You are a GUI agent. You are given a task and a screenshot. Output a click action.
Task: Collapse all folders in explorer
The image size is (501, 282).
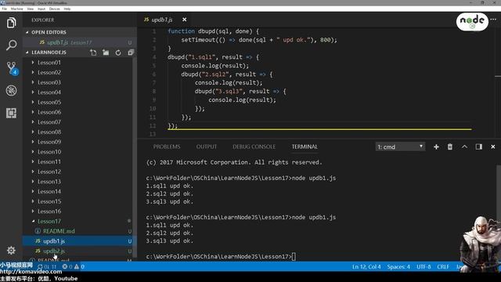[x=131, y=52]
